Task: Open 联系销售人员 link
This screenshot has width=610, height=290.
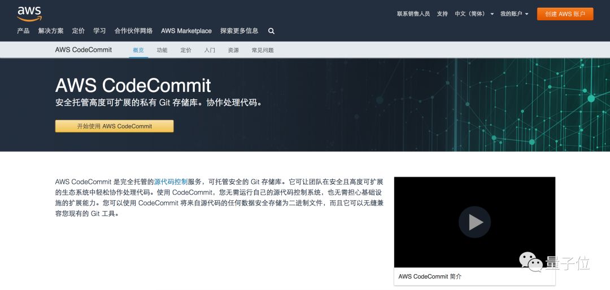Action: (x=413, y=14)
